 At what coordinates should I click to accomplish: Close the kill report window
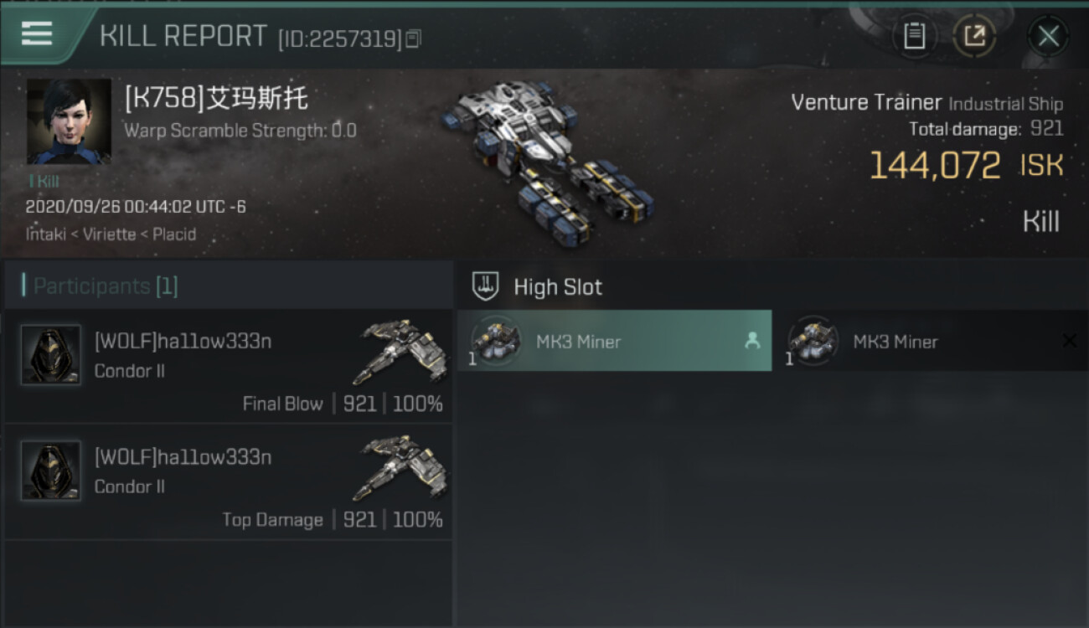click(x=1048, y=36)
